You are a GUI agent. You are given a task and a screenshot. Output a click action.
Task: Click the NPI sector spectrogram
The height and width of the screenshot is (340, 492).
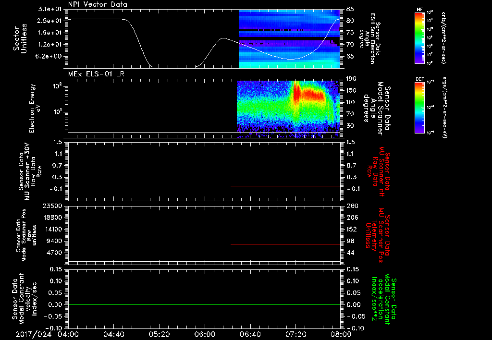tap(289, 39)
